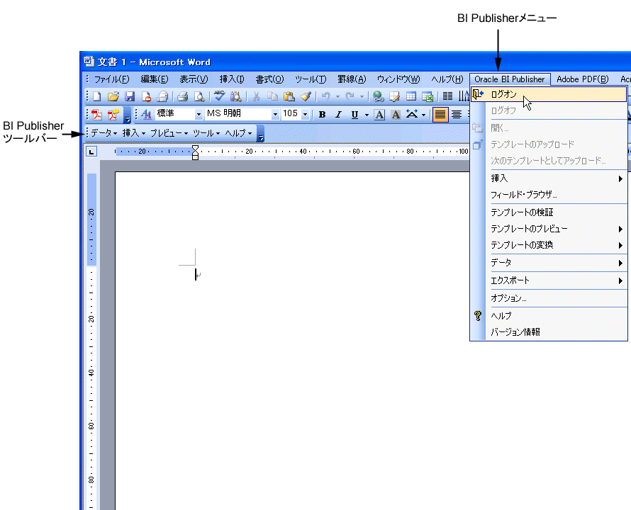Expand the データ toolbar dropdown

[x=104, y=133]
